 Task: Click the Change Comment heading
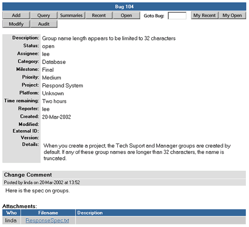[x=28, y=175]
